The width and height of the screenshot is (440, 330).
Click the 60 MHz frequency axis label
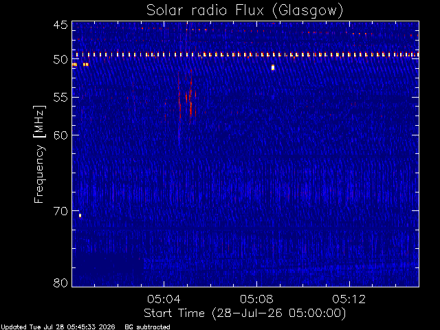60,135
